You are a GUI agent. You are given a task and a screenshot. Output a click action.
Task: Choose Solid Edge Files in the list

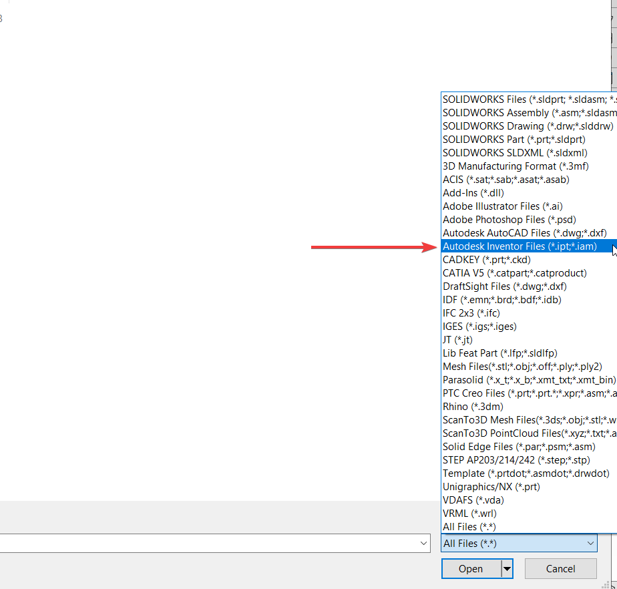pyautogui.click(x=519, y=447)
